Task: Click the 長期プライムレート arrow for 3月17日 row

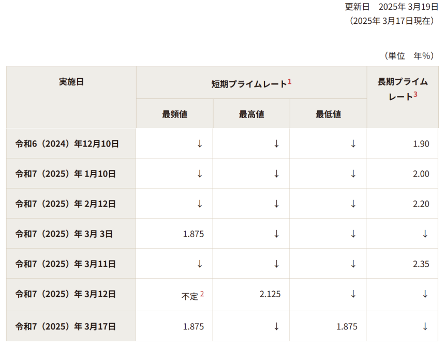Action: point(425,326)
